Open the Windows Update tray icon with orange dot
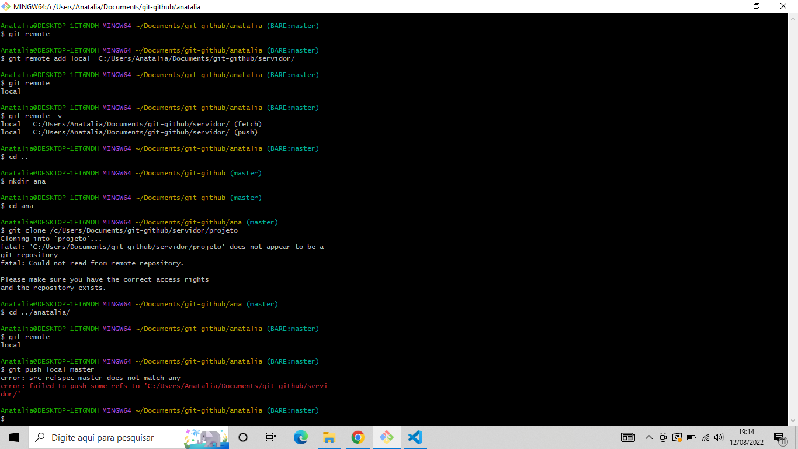Screen dimensions: 798x449 [x=677, y=437]
